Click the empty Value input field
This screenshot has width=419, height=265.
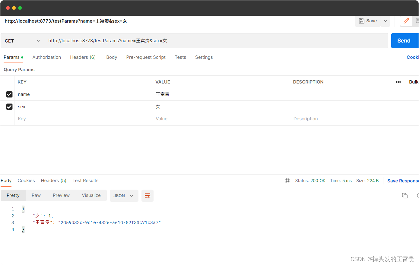[x=221, y=119]
